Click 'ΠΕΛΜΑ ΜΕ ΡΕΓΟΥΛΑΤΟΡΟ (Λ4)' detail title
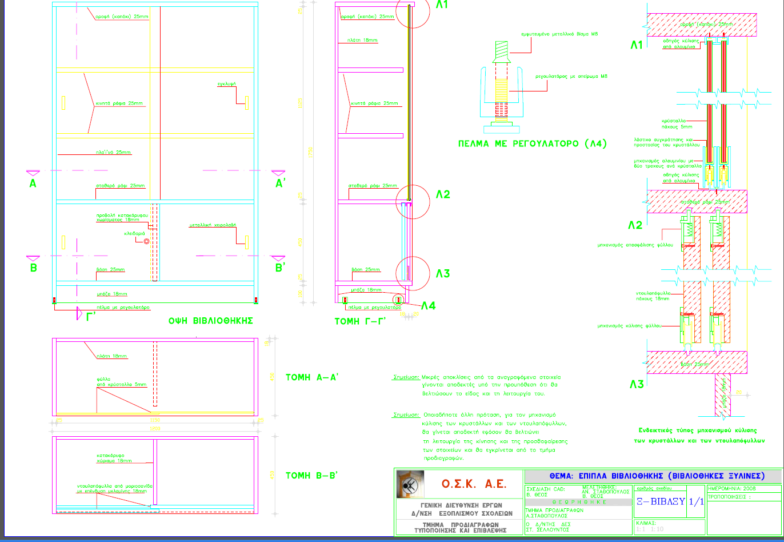 coord(533,144)
